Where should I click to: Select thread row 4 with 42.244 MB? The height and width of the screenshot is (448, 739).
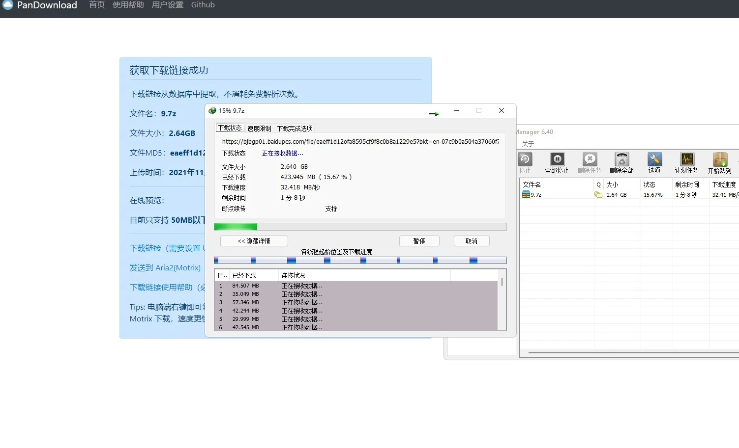click(x=356, y=311)
